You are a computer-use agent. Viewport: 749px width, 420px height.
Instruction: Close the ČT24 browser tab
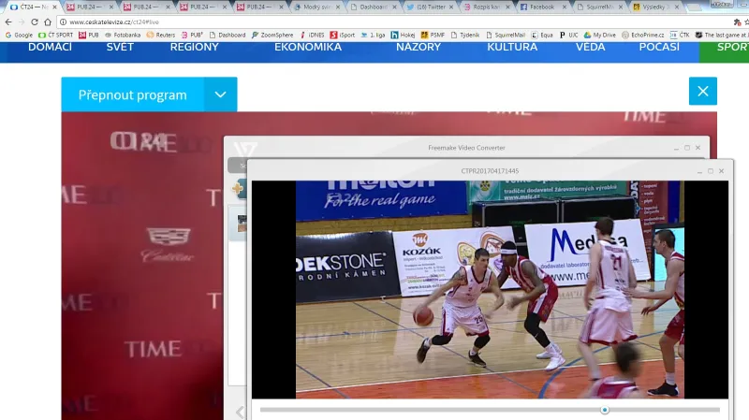(54, 7)
